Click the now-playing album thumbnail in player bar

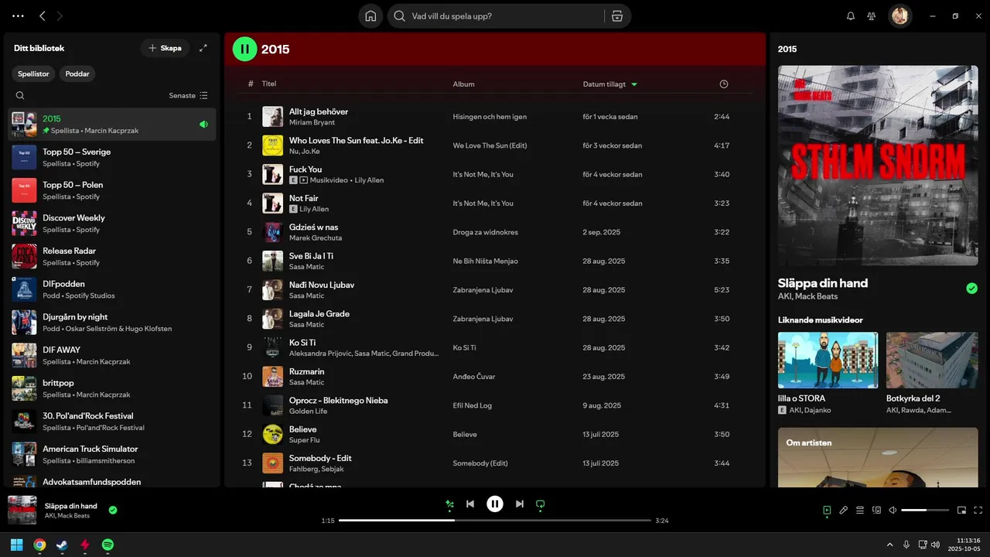click(x=22, y=510)
